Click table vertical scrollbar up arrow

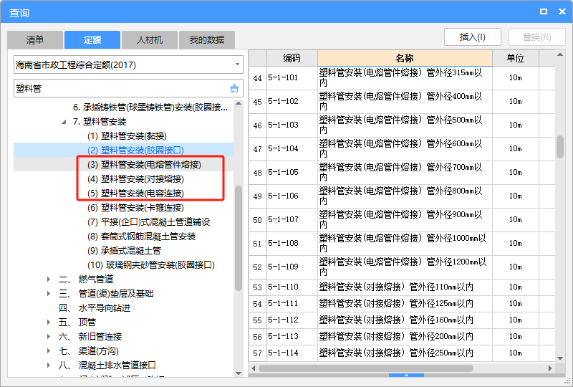point(560,55)
